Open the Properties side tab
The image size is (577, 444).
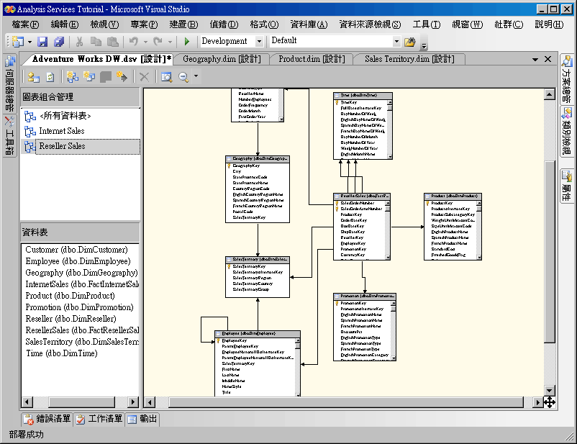(x=567, y=186)
